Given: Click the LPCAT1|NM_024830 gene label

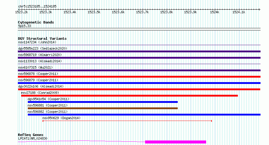Looking at the screenshot, I should click(33, 138).
